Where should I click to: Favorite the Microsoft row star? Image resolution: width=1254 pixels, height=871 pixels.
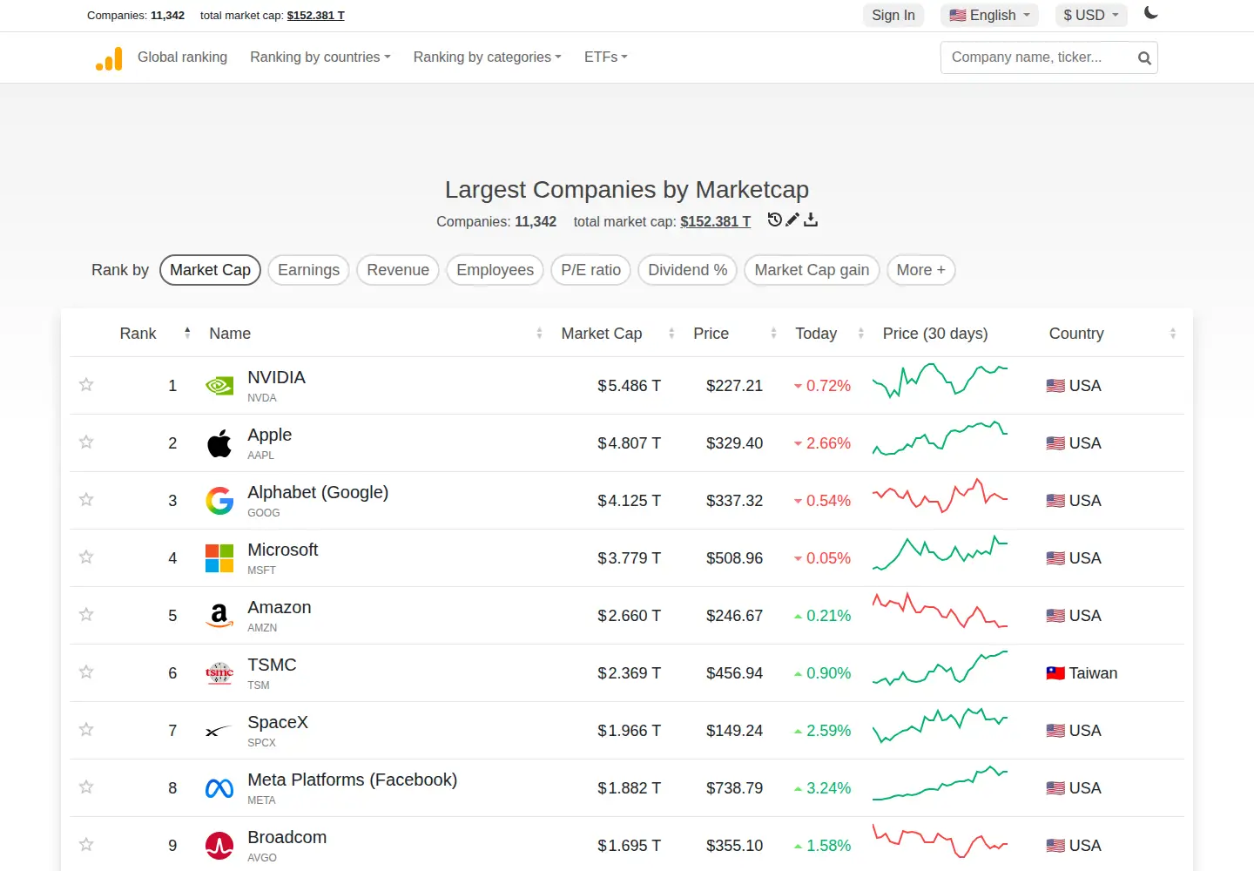tap(86, 557)
